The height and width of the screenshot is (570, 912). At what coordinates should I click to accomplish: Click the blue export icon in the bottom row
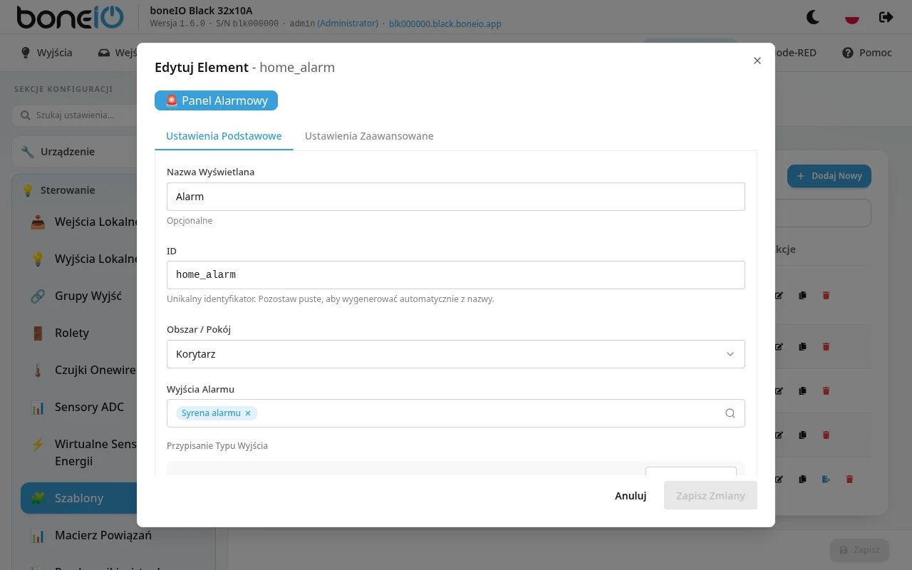tap(826, 480)
